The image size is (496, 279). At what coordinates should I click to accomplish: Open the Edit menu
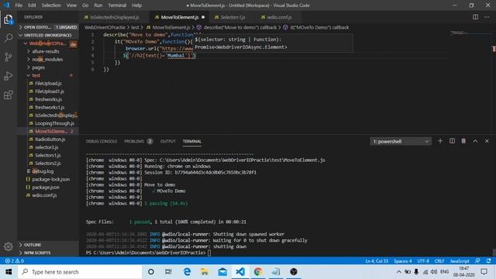(32, 5)
